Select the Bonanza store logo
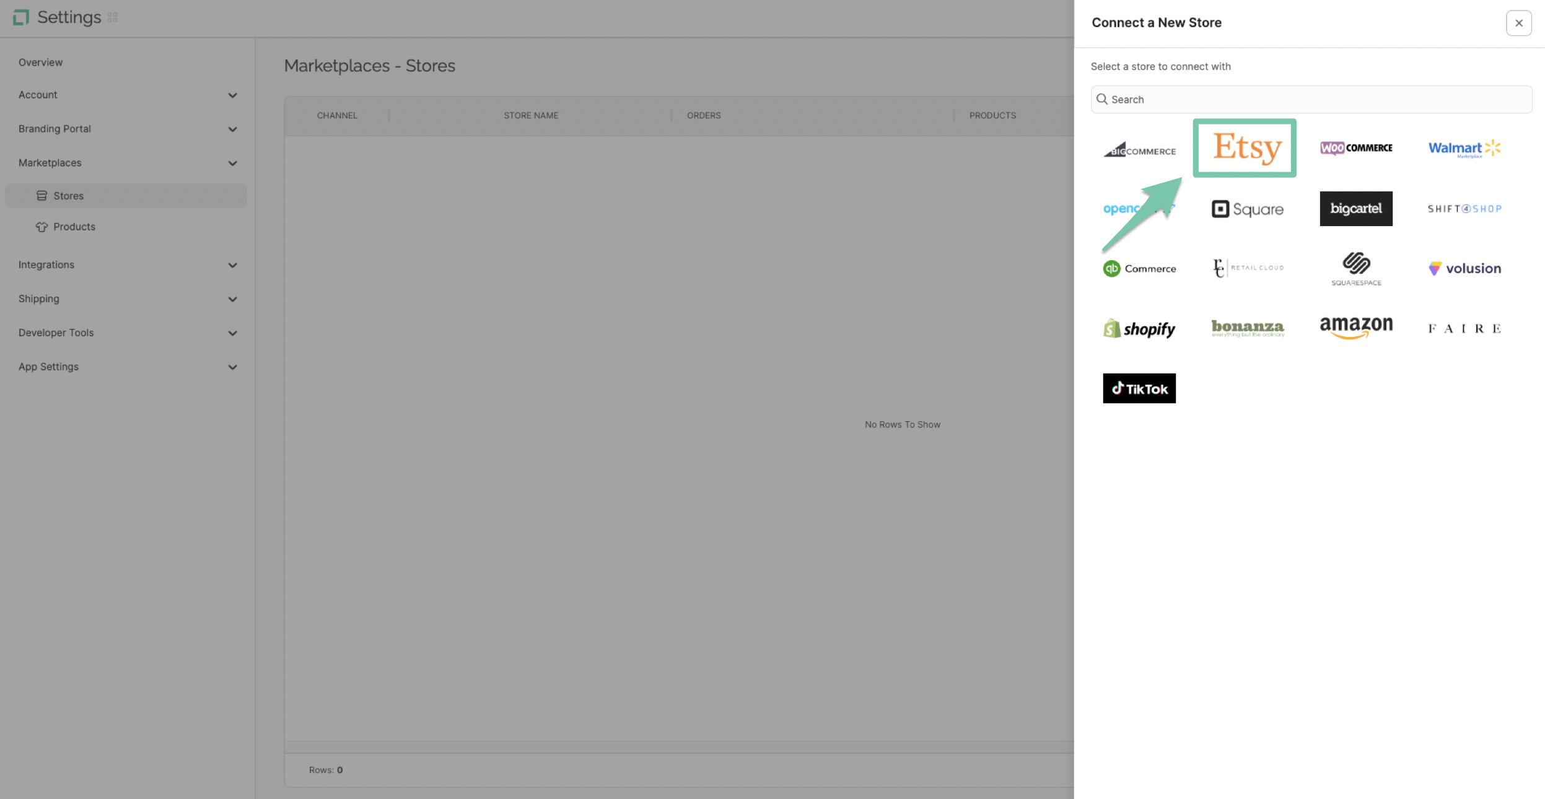The height and width of the screenshot is (799, 1545). coord(1248,328)
